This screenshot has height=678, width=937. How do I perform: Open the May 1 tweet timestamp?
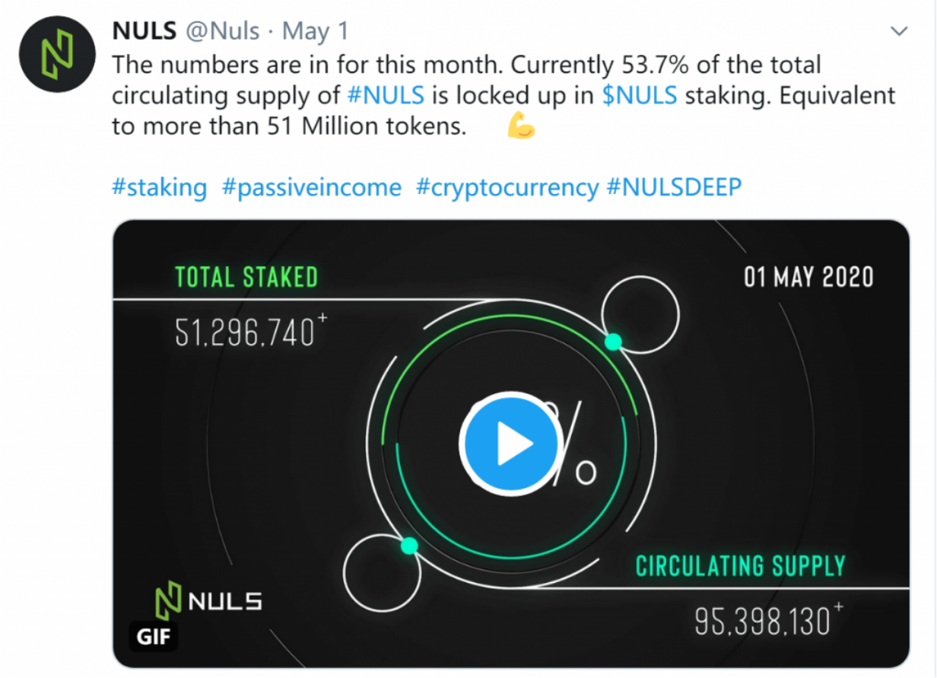point(315,32)
